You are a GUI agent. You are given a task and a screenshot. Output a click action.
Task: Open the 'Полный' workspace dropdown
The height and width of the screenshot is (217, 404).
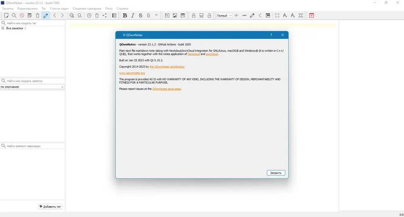coord(224,15)
